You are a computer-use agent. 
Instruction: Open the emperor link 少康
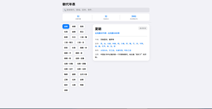click(x=122, y=44)
